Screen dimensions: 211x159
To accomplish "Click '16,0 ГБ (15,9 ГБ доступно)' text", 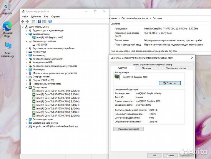I will pos(158,33).
